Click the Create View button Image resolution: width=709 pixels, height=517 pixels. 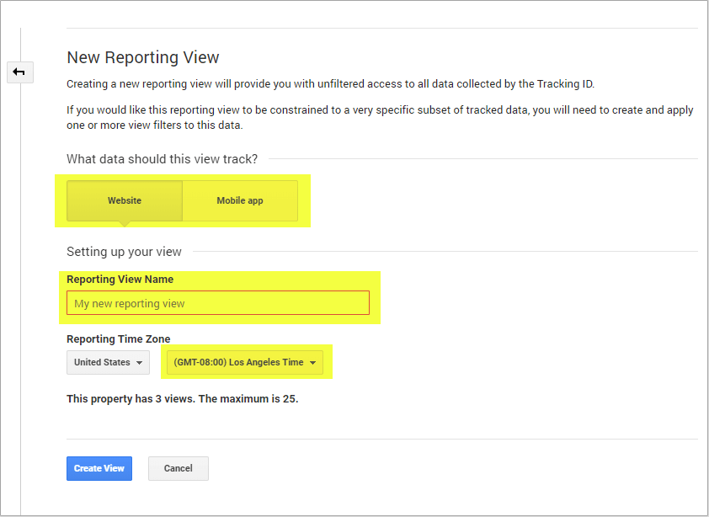click(99, 469)
